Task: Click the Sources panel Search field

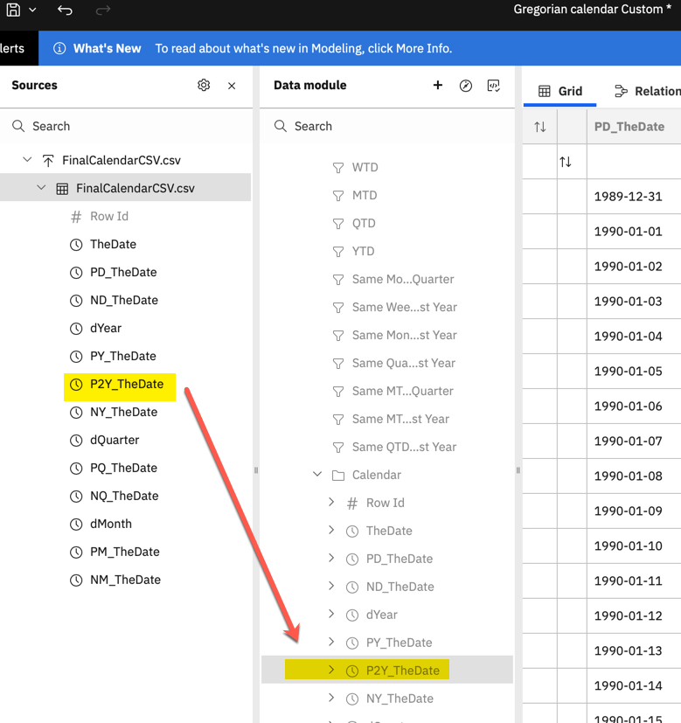Action: (125, 126)
